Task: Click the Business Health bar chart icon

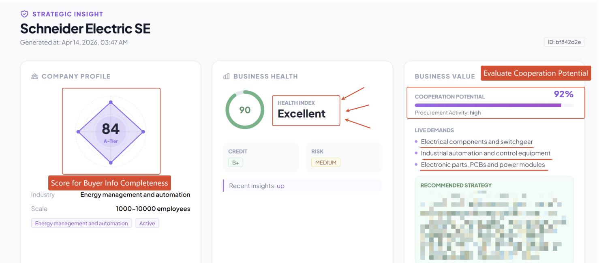Action: coord(227,76)
